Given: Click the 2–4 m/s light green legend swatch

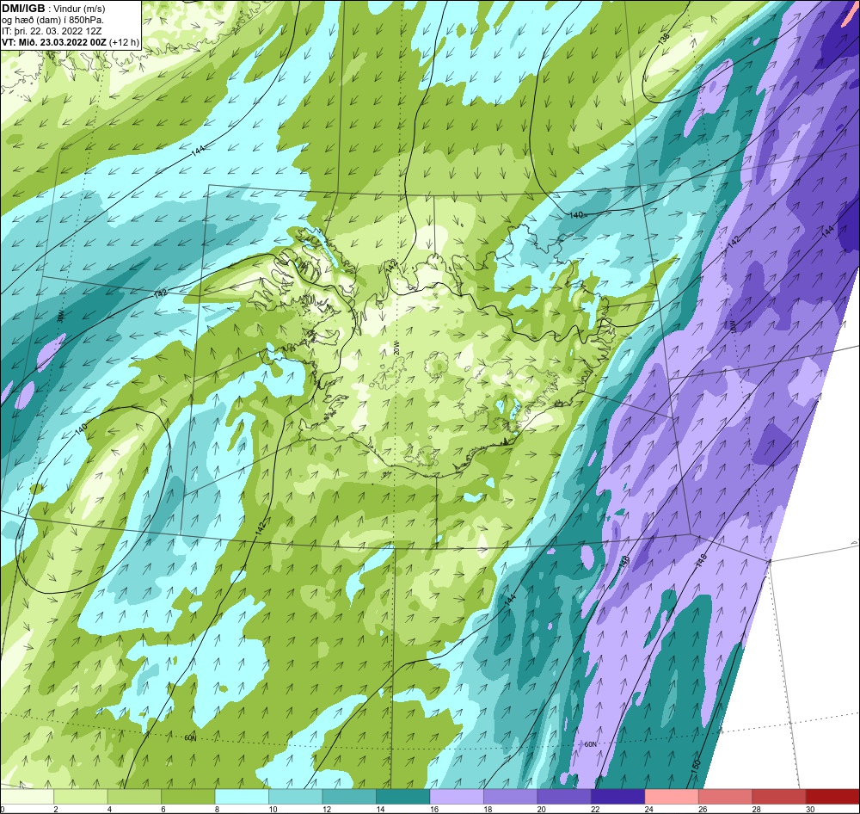Looking at the screenshot, I should coord(81,797).
